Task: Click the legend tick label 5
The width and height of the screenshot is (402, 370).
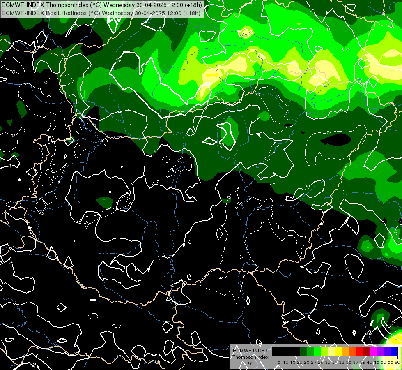Action: [279, 362]
